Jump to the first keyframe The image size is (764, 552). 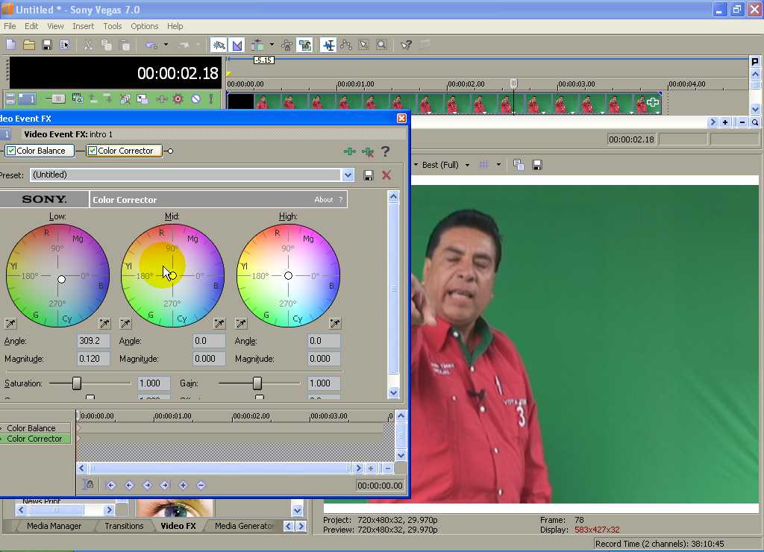pyautogui.click(x=111, y=486)
